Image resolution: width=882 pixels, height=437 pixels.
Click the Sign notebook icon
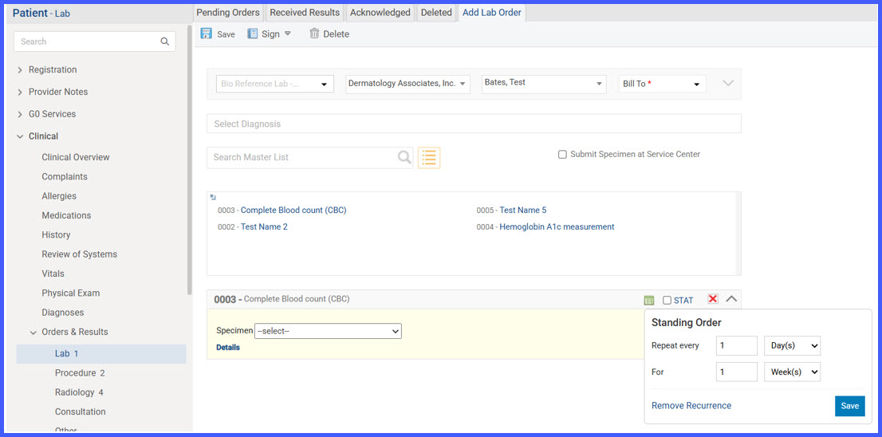[253, 33]
